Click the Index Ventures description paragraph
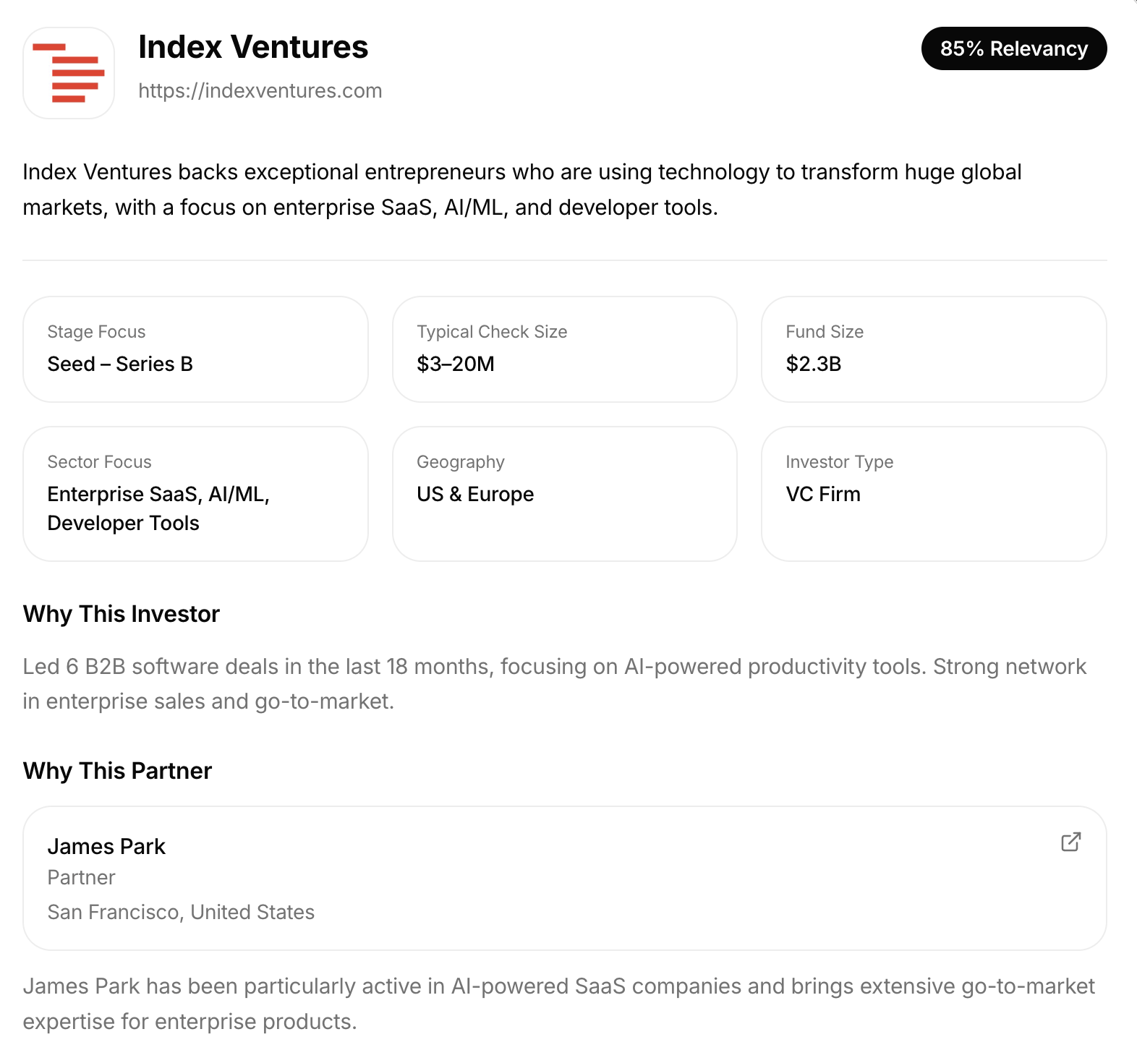Screen dimensions: 1137x1050 [521, 189]
